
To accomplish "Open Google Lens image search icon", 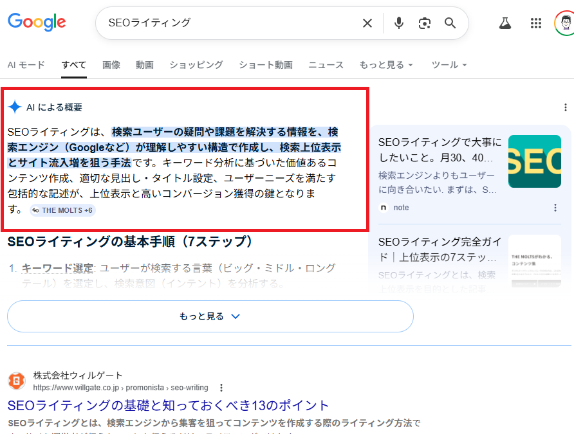I will point(424,23).
